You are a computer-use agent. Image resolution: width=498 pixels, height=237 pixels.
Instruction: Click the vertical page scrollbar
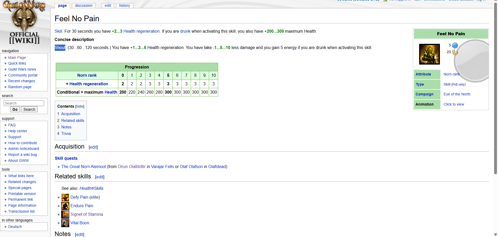495,88
